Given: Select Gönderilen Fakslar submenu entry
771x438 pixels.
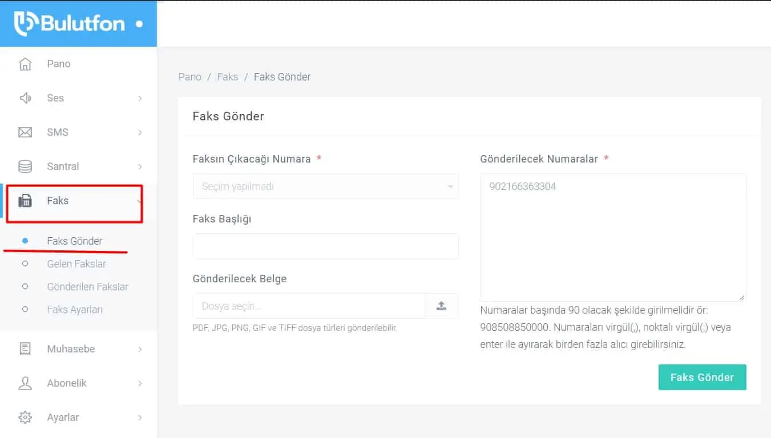Looking at the screenshot, I should pyautogui.click(x=87, y=287).
